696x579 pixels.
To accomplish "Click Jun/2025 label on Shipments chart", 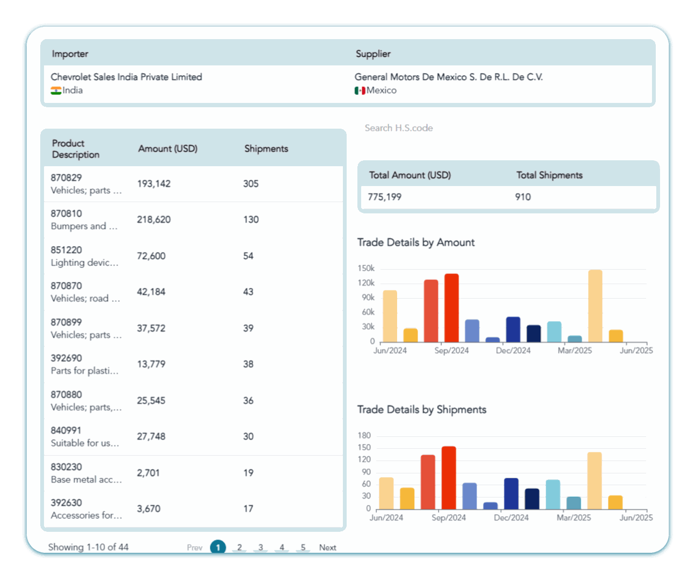I will click(636, 518).
